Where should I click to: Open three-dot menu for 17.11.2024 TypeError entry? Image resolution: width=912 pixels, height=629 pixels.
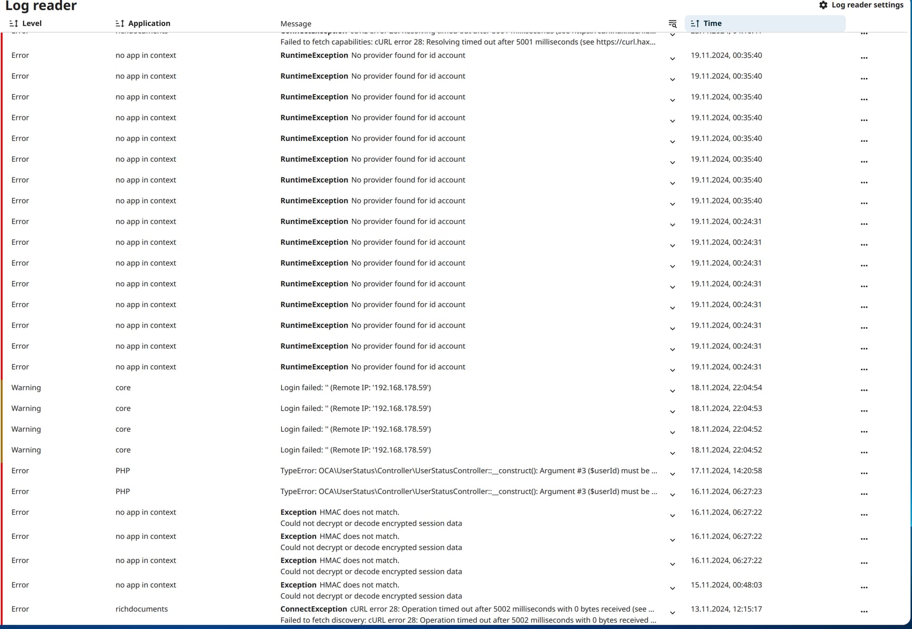pyautogui.click(x=864, y=473)
